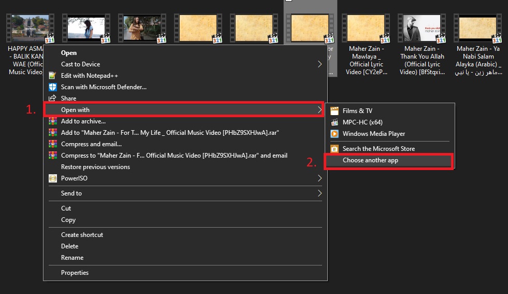Click the MPC-HC (x64) icon
Image resolution: width=508 pixels, height=294 pixels.
[335, 122]
